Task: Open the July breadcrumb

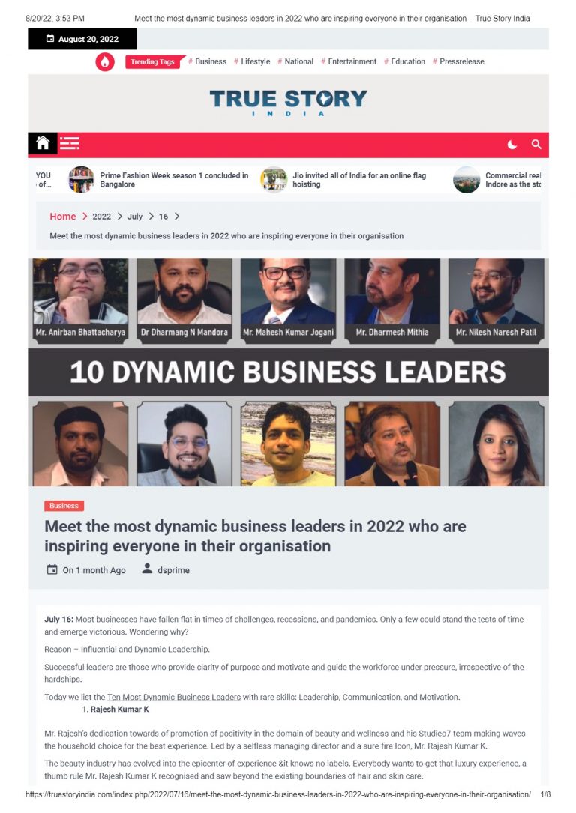Action: (x=135, y=217)
